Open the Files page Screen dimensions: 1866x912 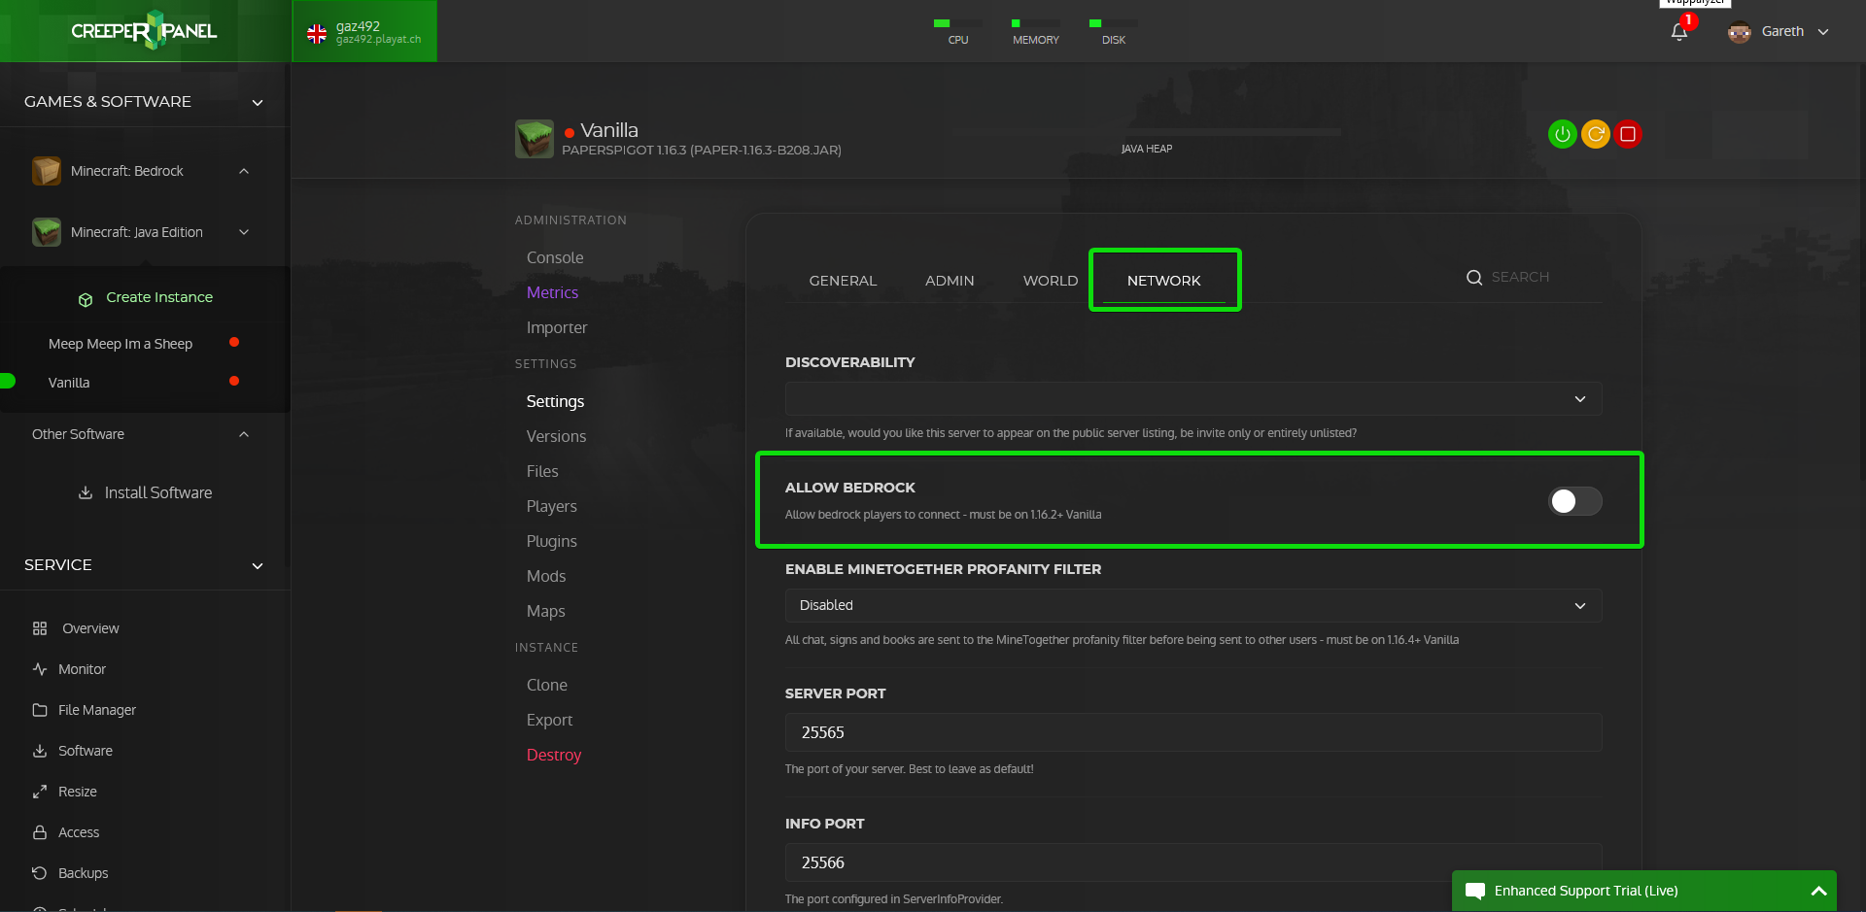tap(542, 471)
